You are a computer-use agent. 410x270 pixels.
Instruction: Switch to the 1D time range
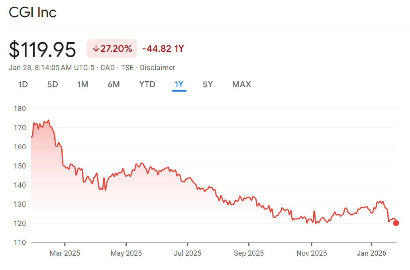pos(23,84)
